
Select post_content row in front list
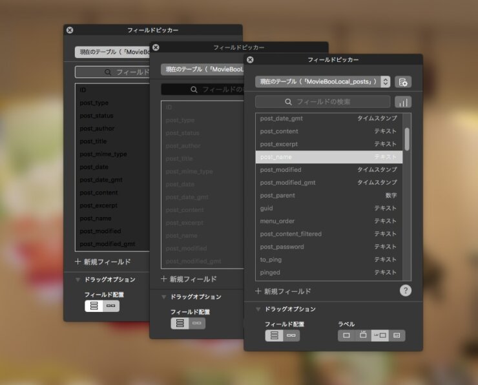tap(329, 131)
